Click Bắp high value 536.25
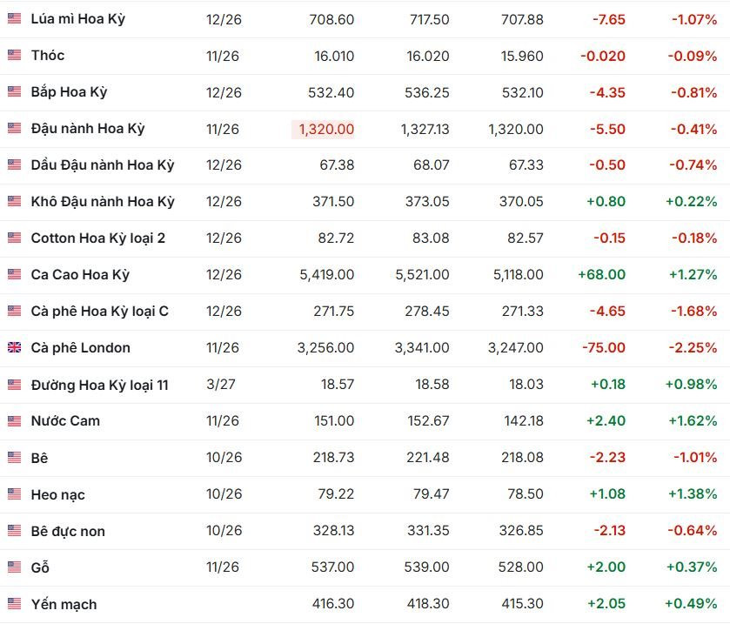 tap(427, 92)
